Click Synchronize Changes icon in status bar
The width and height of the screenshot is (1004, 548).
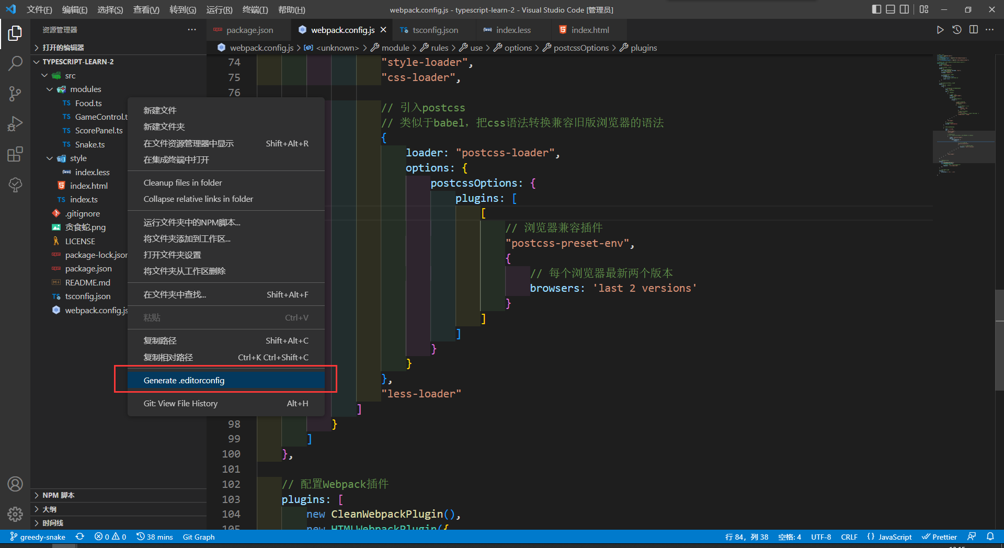pyautogui.click(x=79, y=537)
